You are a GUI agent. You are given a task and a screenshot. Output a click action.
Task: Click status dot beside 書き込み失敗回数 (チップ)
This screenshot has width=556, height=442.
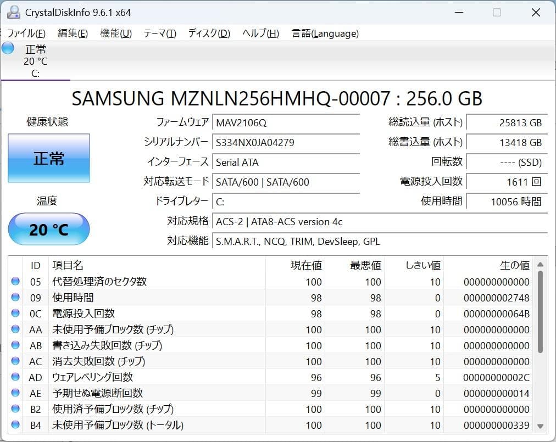point(16,345)
